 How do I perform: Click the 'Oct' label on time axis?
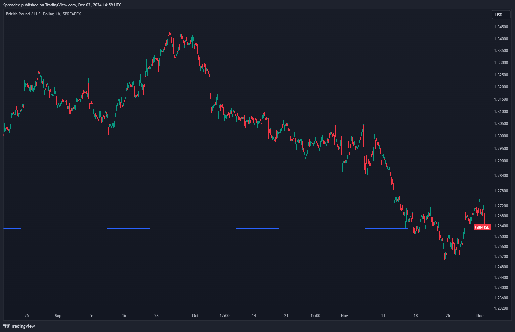(x=195, y=316)
